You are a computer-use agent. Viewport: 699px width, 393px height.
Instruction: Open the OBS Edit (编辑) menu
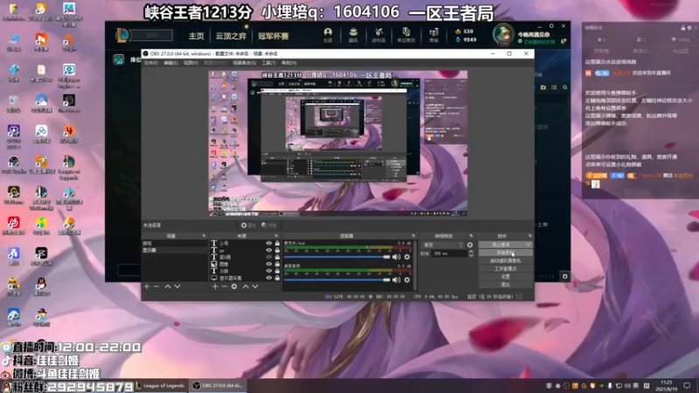[170, 63]
